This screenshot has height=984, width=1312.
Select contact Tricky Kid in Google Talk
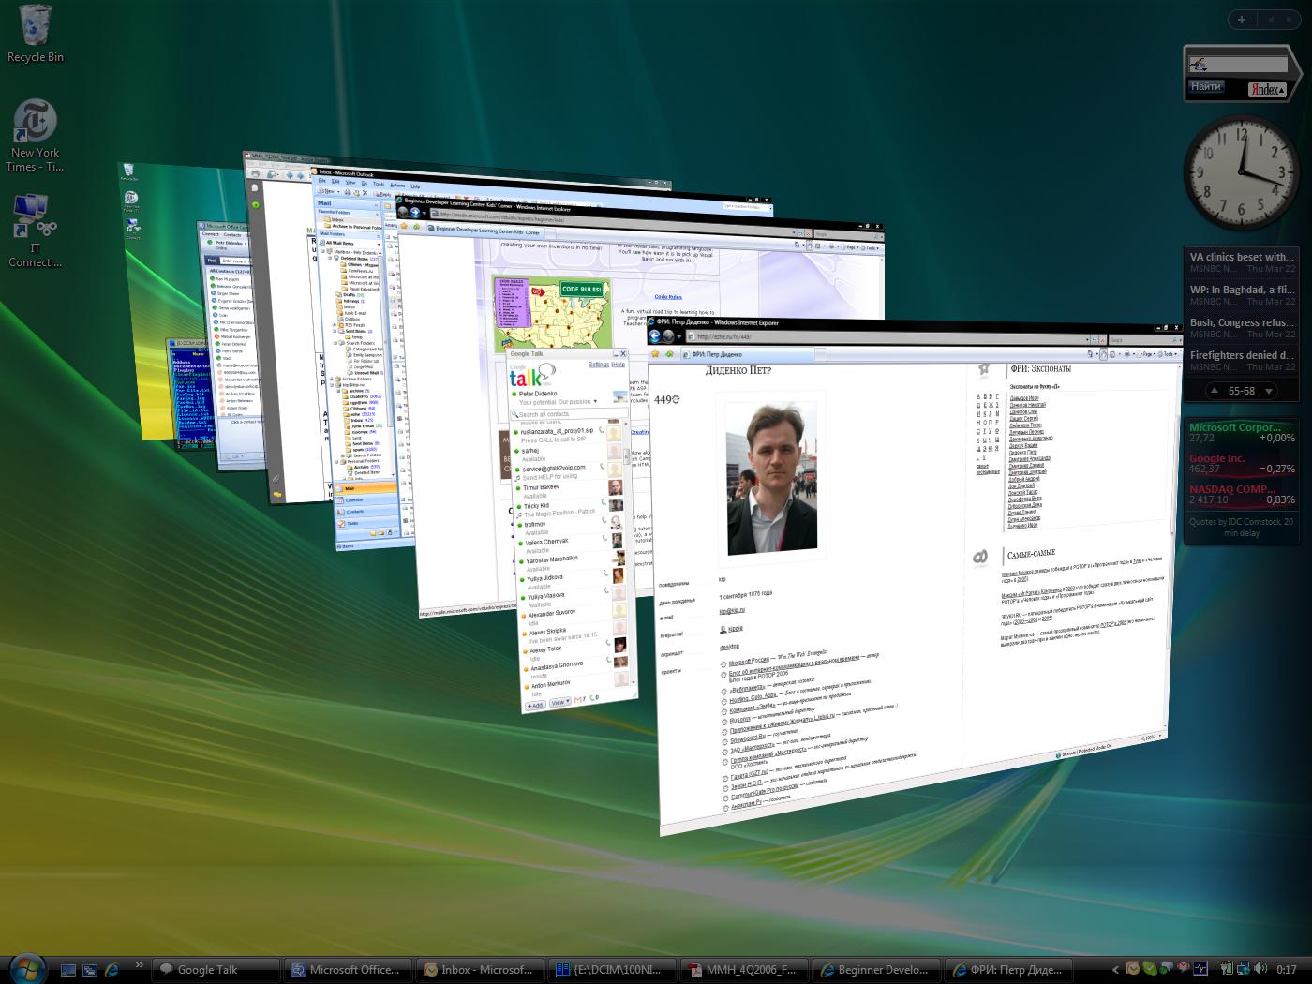pos(568,509)
